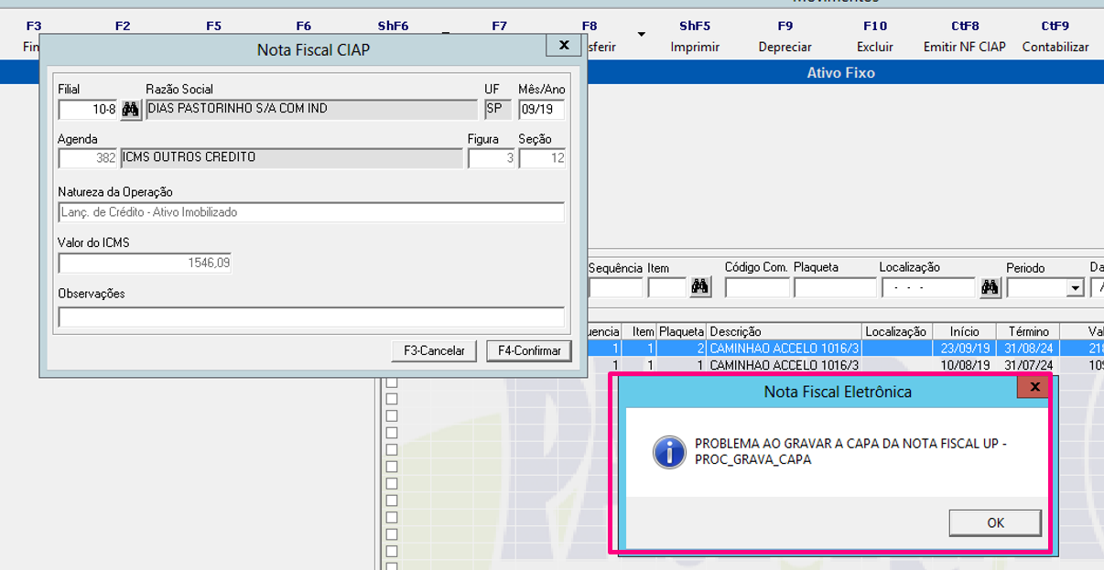Click the F5 toolbar command
The width and height of the screenshot is (1104, 570).
[x=213, y=27]
